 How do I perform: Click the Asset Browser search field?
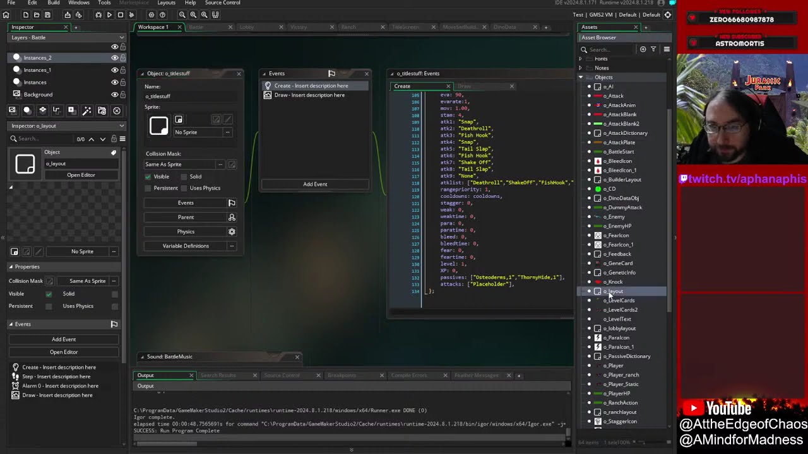coord(611,49)
